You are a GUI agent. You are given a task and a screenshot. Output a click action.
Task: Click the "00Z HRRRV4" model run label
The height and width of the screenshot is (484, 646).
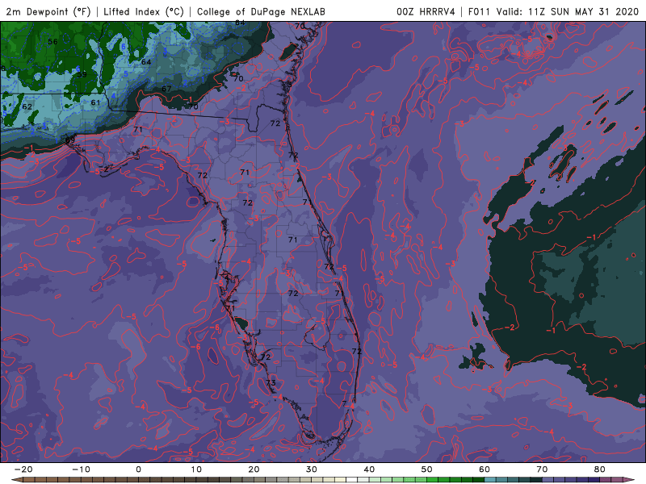click(x=426, y=11)
